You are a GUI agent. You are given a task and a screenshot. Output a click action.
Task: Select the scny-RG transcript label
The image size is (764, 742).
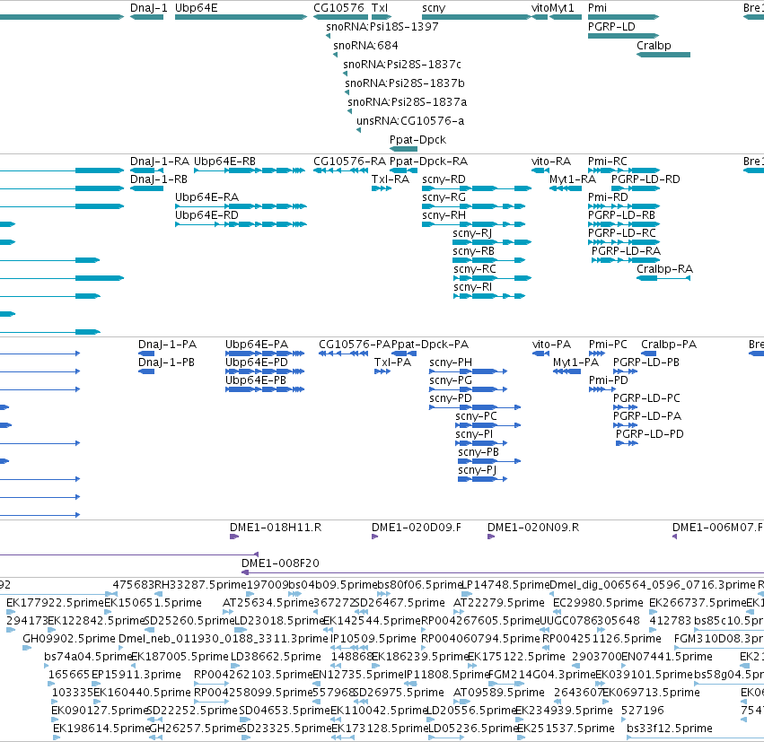point(443,197)
